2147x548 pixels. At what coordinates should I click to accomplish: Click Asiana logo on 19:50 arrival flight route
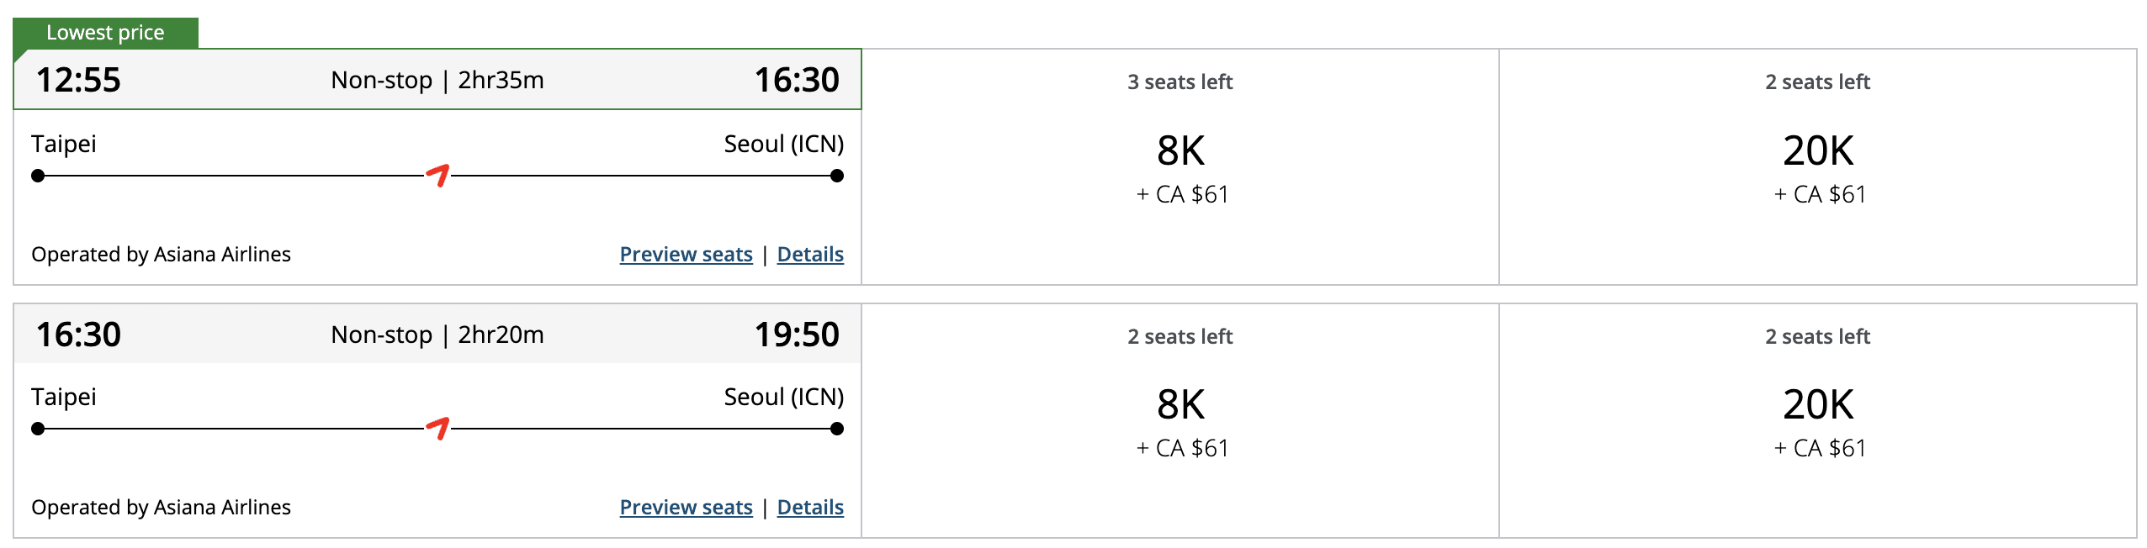pos(437,428)
